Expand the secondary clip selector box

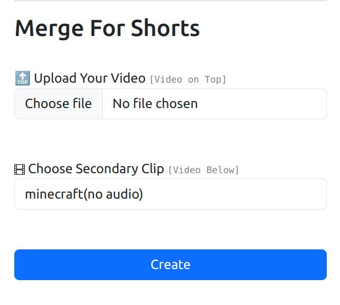click(171, 194)
